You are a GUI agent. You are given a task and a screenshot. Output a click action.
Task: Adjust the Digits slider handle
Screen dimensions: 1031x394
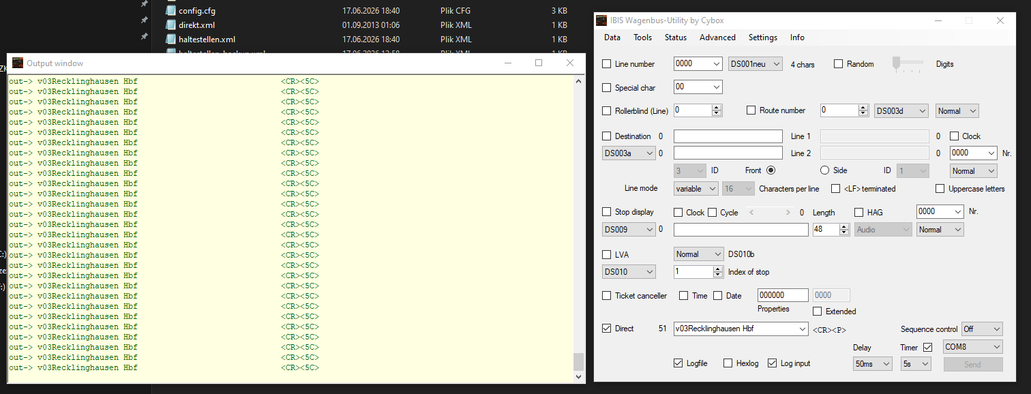(x=896, y=63)
